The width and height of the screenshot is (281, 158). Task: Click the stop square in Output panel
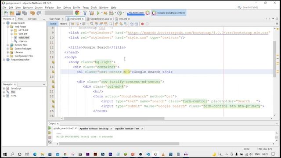tap(50, 137)
